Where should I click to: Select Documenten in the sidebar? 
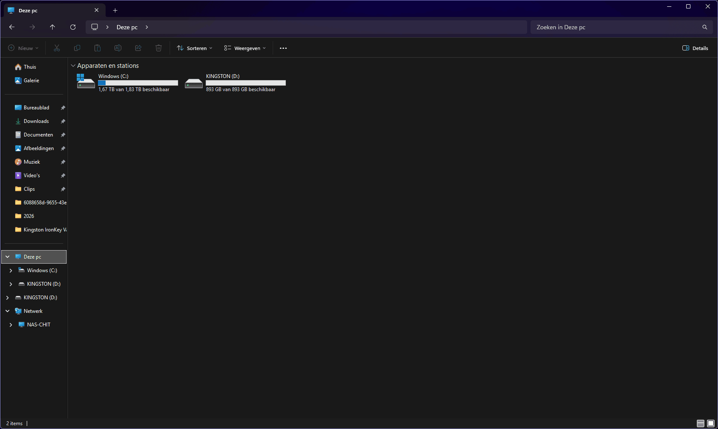[x=38, y=135]
